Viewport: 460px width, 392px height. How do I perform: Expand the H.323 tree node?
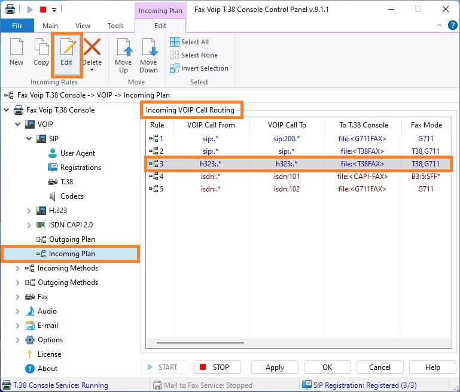click(x=29, y=211)
